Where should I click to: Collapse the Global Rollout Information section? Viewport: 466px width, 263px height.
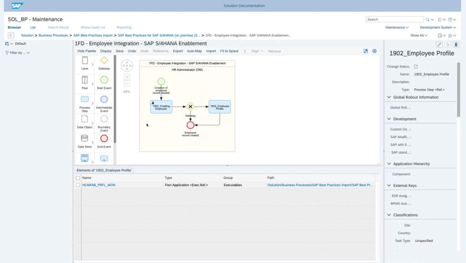[x=389, y=97]
